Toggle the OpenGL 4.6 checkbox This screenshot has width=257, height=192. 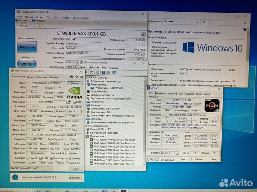point(67,163)
